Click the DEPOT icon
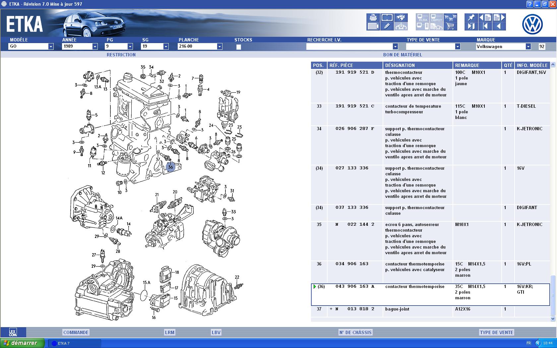The image size is (557, 348). [x=437, y=18]
